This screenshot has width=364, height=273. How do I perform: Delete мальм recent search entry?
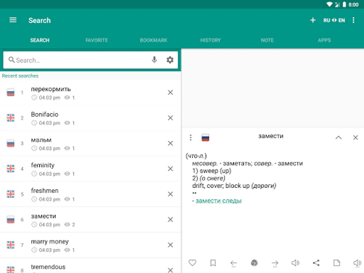pyautogui.click(x=170, y=143)
